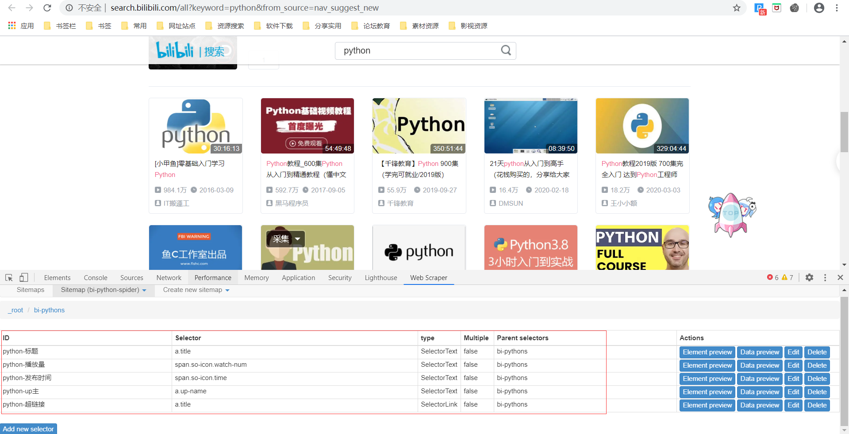Expand the Create new sitemap dropdown
Image resolution: width=849 pixels, height=434 pixels.
click(x=196, y=290)
